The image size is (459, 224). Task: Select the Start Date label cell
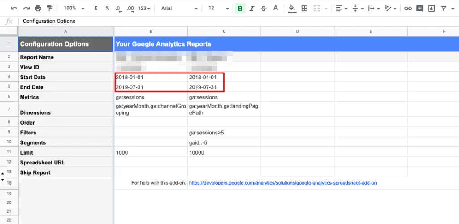click(x=65, y=77)
